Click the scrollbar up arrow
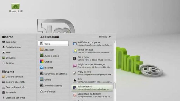This screenshot has height=101, width=180. pos(114,42)
